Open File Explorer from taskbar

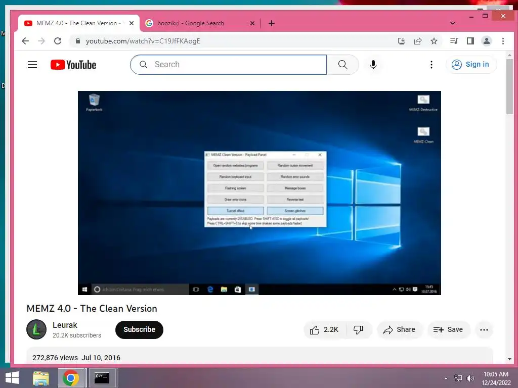41,378
